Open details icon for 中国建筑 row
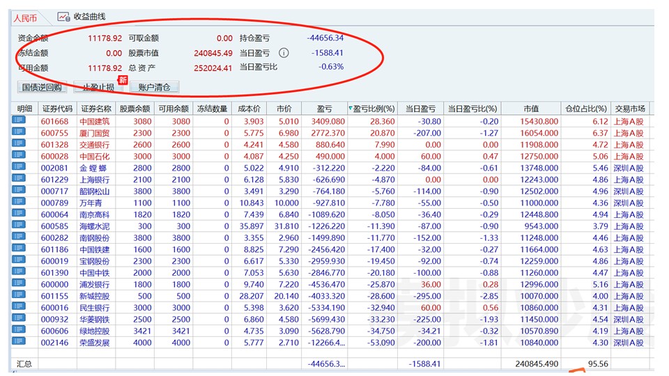This screenshot has width=669, height=376. pyautogui.click(x=19, y=120)
